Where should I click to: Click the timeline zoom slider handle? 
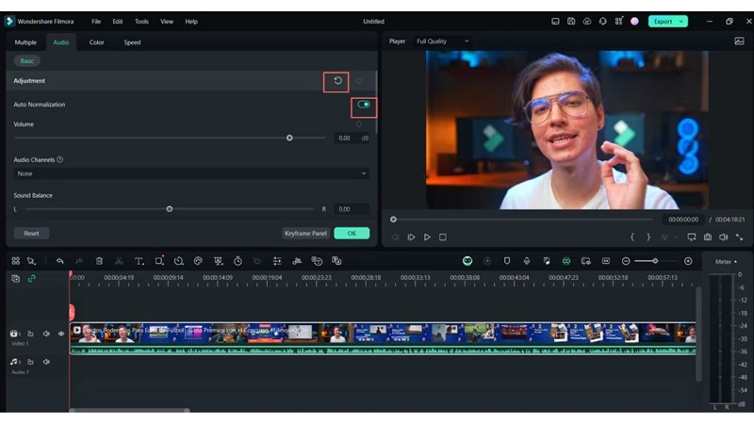click(655, 261)
